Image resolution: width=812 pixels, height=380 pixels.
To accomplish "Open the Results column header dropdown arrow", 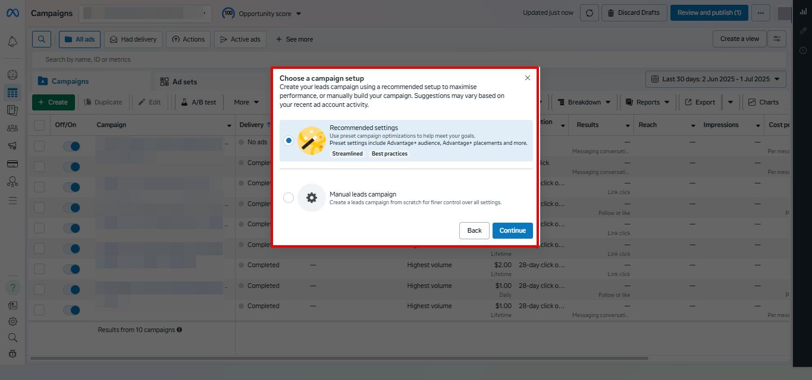I will (627, 126).
